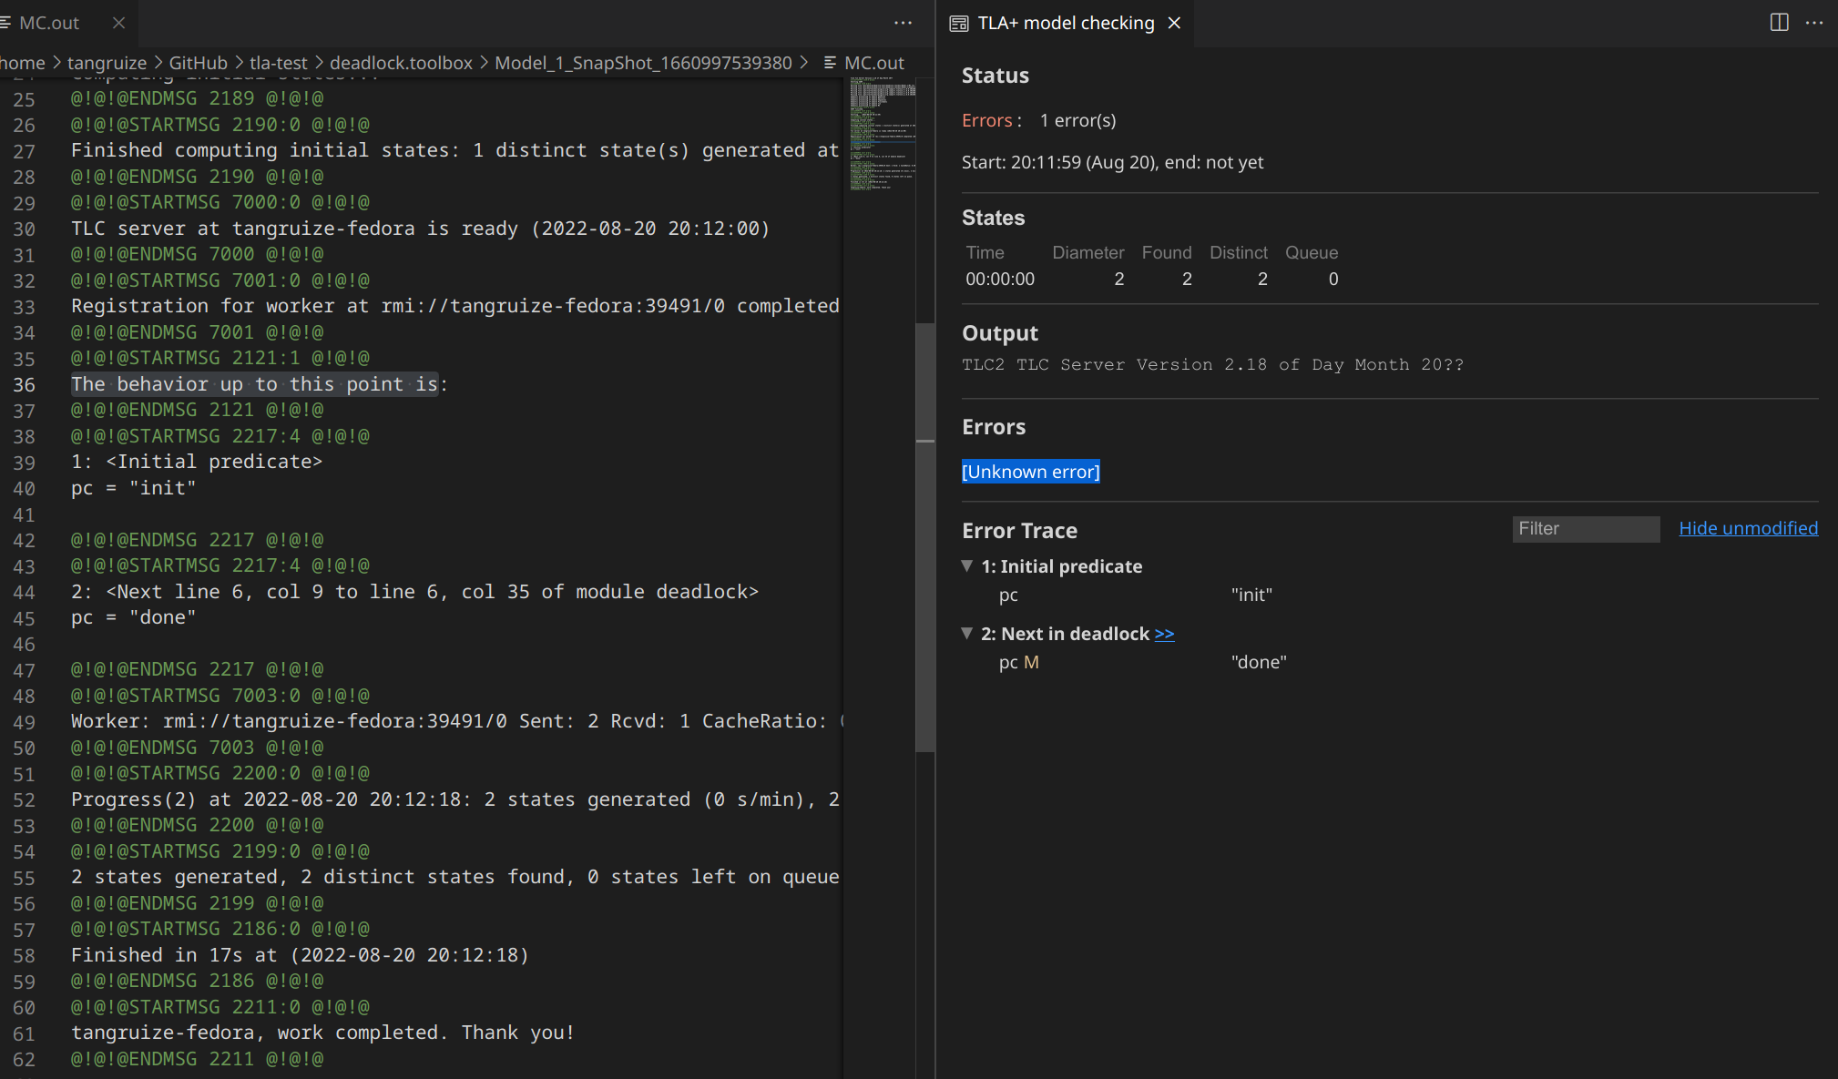Jump to Next in deadlock via >> link

point(1164,634)
